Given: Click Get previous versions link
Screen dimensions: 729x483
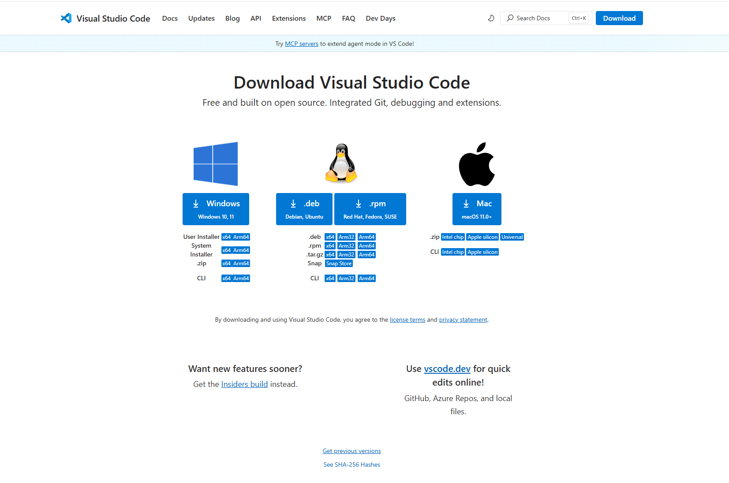Looking at the screenshot, I should (x=351, y=451).
